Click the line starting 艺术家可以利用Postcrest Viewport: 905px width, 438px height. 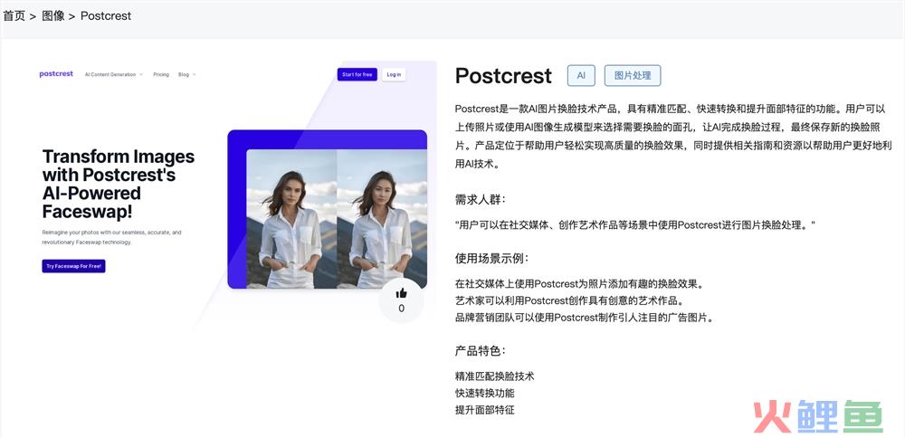(569, 300)
